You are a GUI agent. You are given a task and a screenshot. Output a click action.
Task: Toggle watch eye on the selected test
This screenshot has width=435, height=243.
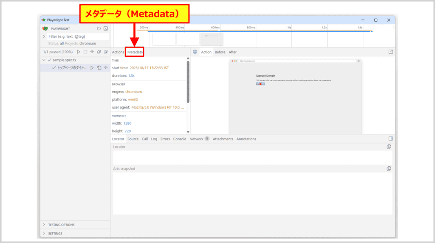coord(105,68)
